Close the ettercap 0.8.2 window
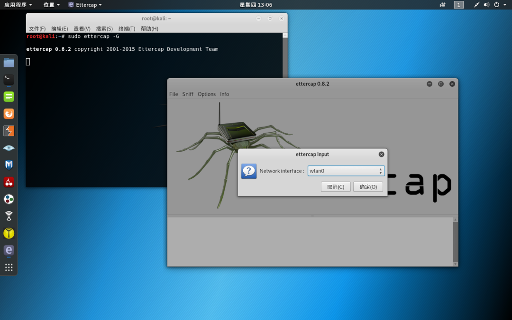Image resolution: width=512 pixels, height=320 pixels. click(452, 84)
